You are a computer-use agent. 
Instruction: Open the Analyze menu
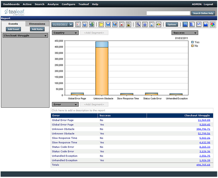click(x=53, y=4)
